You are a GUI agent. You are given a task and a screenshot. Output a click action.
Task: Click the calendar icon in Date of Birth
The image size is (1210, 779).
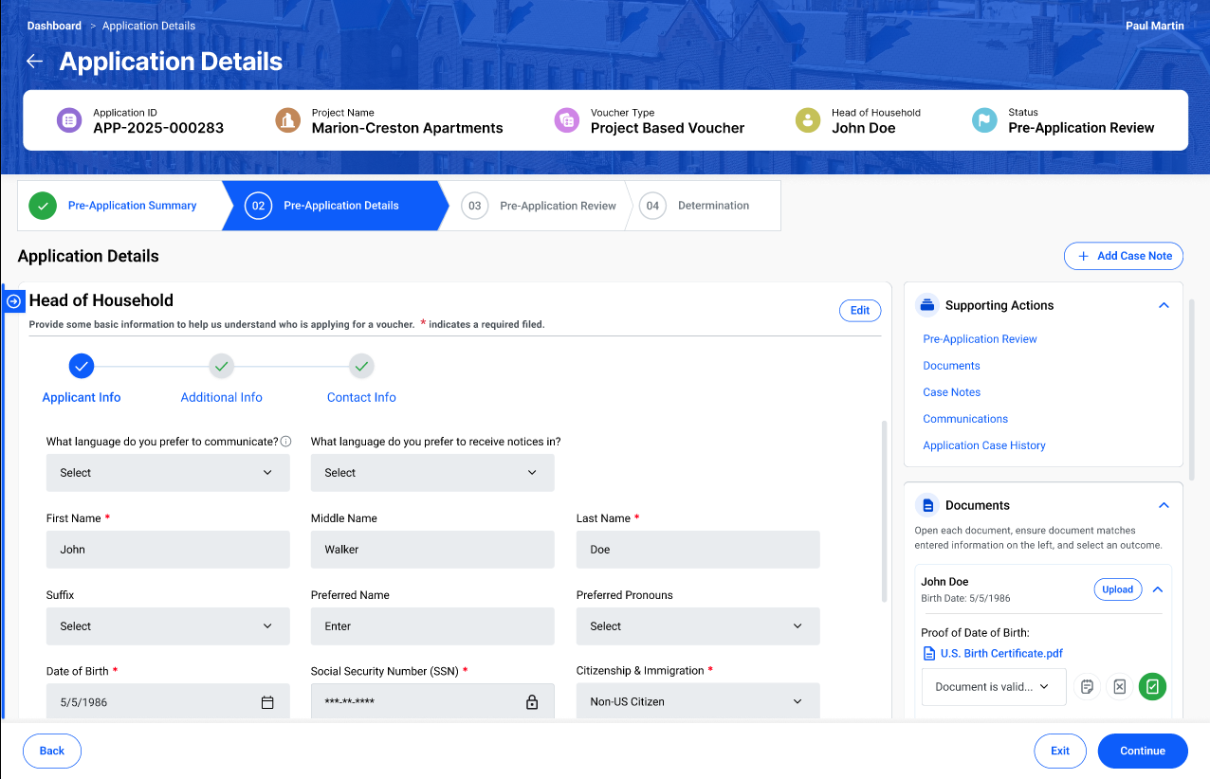click(267, 702)
